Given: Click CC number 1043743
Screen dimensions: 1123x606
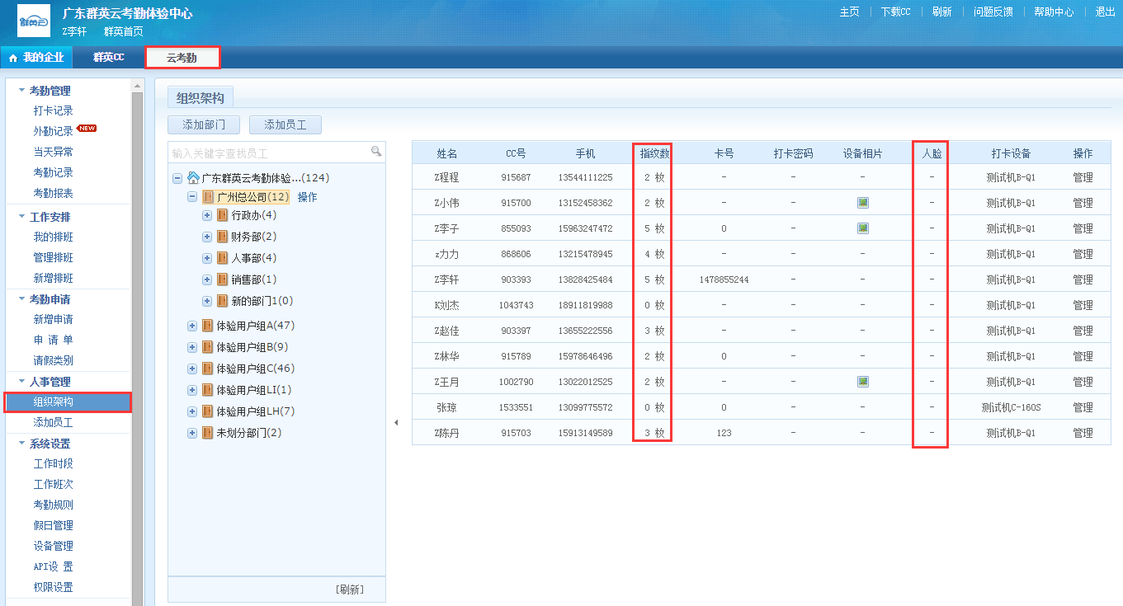Looking at the screenshot, I should coord(516,305).
